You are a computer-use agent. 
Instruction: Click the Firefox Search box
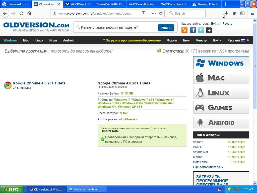(x=186, y=13)
